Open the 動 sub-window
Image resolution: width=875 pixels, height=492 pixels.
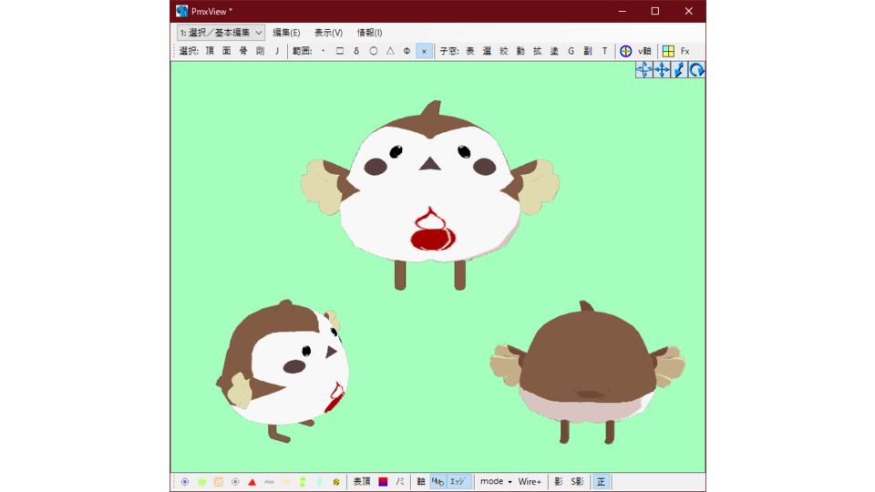click(520, 51)
